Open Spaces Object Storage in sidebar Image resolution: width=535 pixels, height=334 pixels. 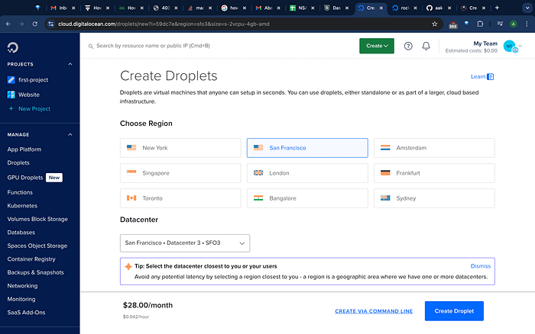pos(37,246)
